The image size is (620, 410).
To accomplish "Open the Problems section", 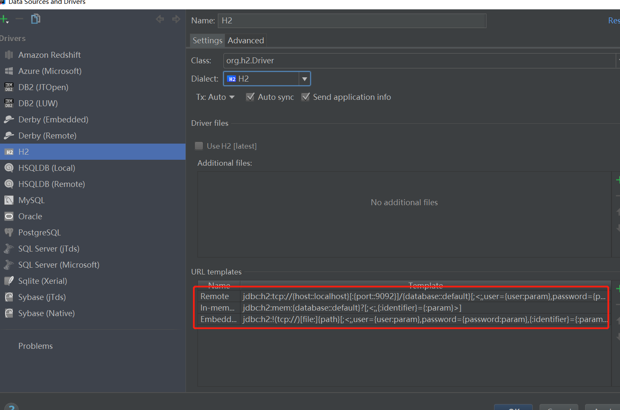I will (35, 346).
